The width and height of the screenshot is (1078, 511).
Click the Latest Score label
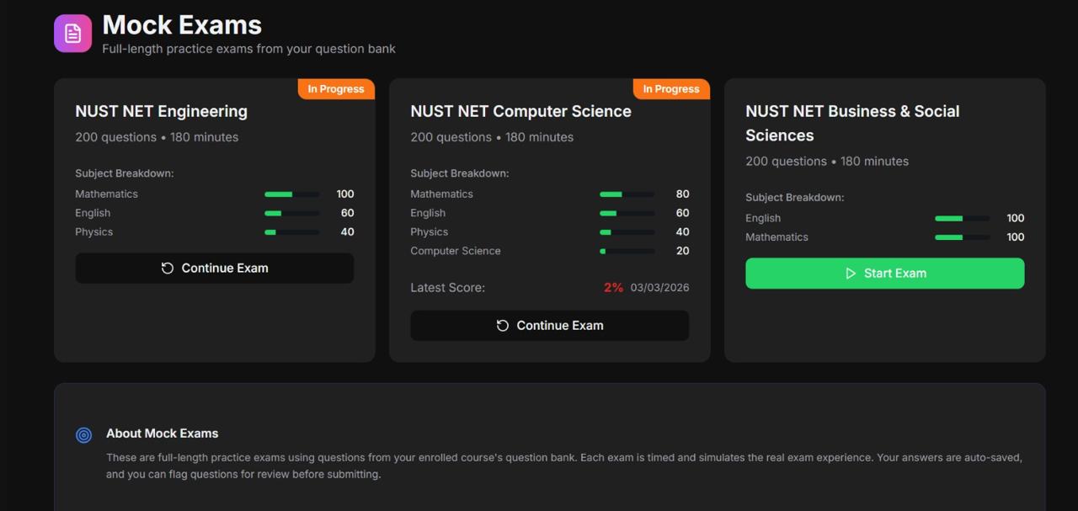447,288
